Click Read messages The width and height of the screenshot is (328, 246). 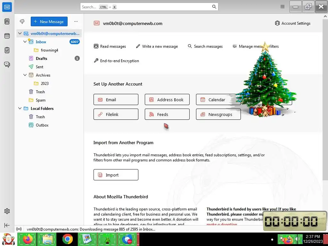pos(110,46)
